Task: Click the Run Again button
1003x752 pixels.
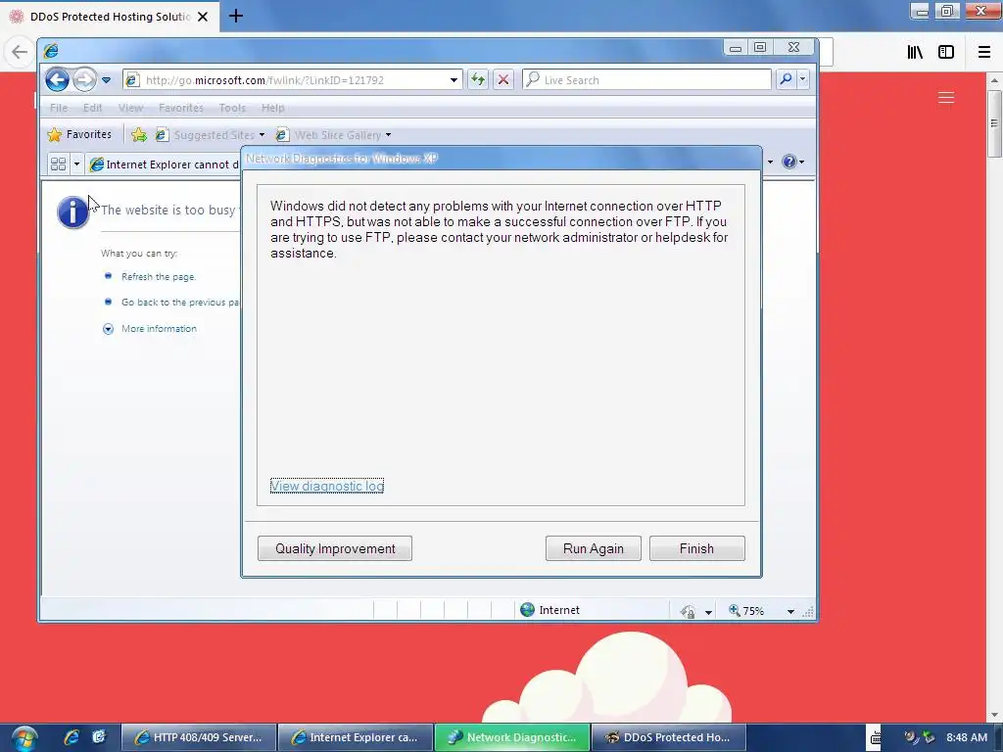Action: [593, 548]
